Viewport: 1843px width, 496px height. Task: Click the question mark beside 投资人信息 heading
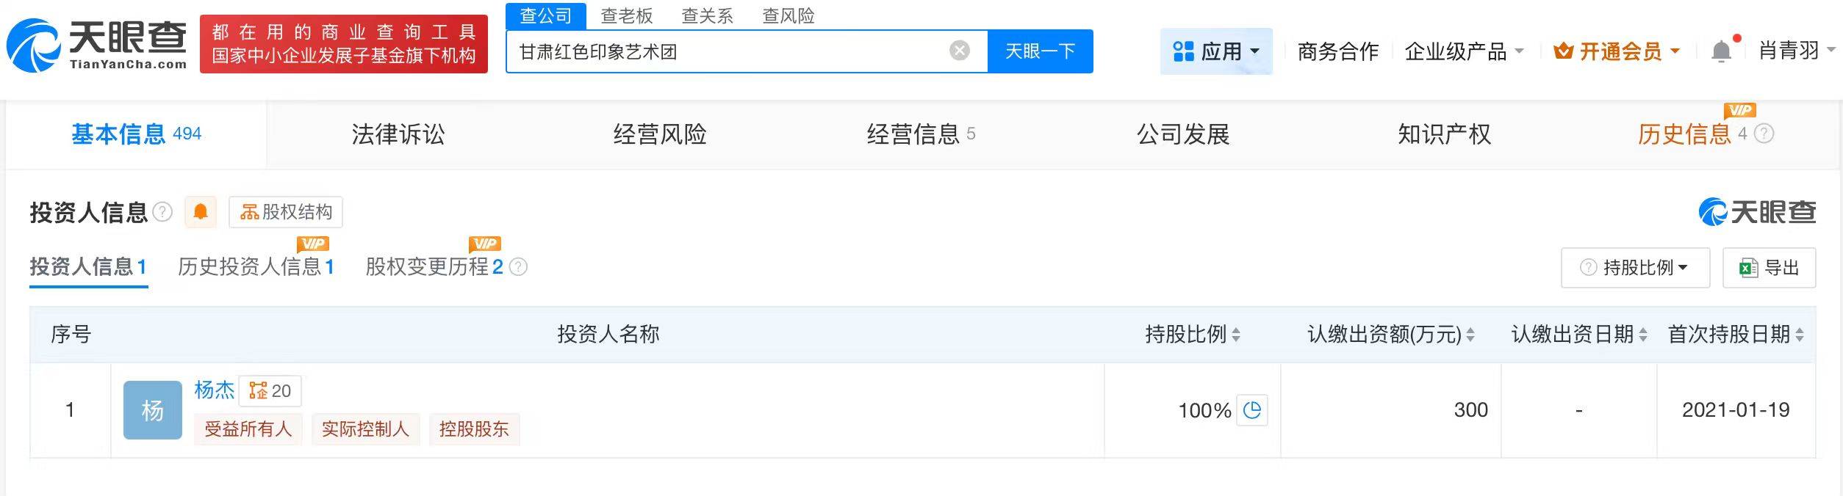[x=162, y=212]
